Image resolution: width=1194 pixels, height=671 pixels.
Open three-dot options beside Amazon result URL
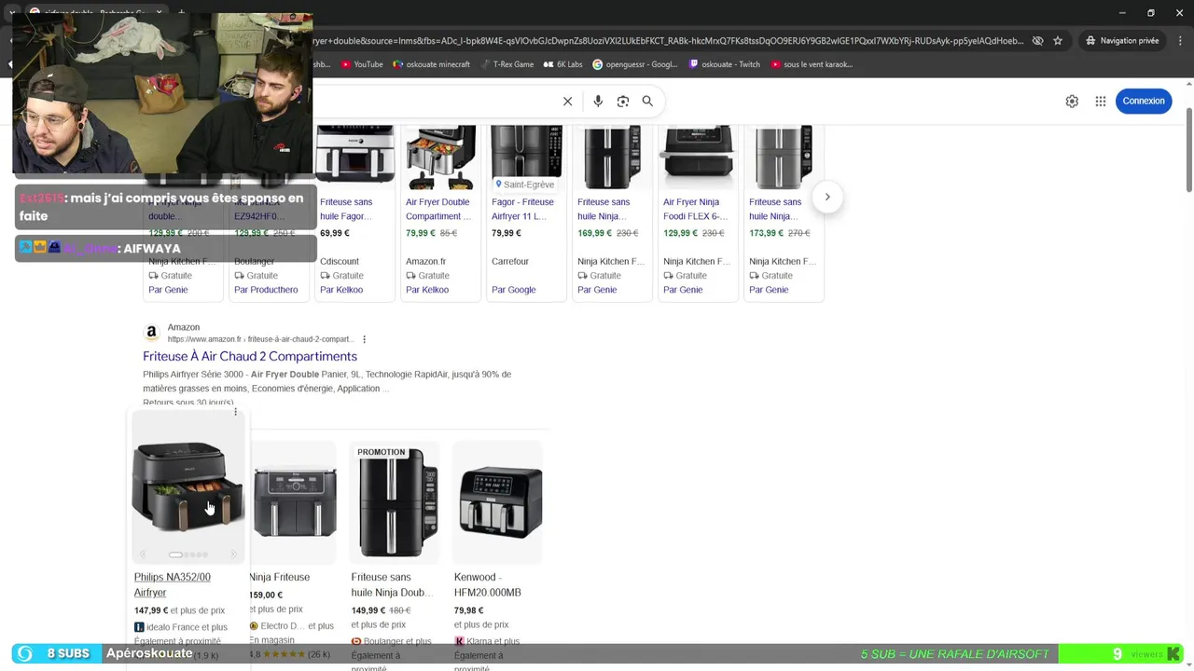[x=364, y=339]
